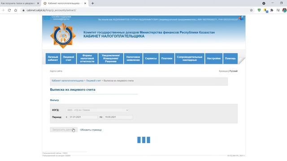Click the support mail envelope icon
The width and height of the screenshot is (287, 161).
pos(47,18)
